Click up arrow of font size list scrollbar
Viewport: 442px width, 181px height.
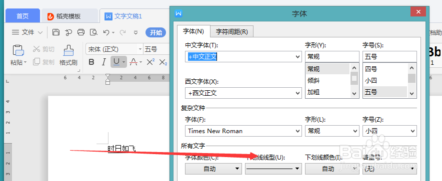pyautogui.click(x=412, y=68)
